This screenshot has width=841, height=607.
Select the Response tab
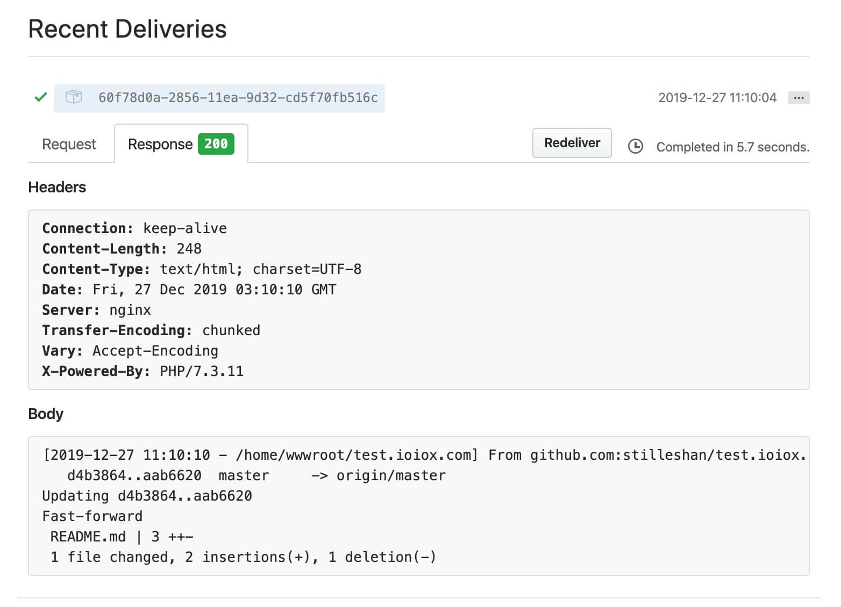(x=160, y=144)
